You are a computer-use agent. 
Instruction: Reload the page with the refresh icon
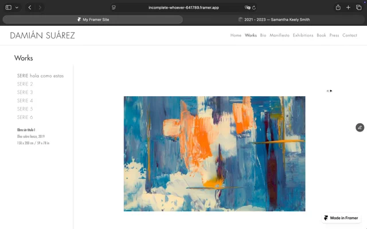[x=254, y=7]
